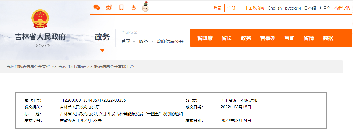Open the wheelchair accessibility icon
Screen dimensions: 353x135
point(134,8)
